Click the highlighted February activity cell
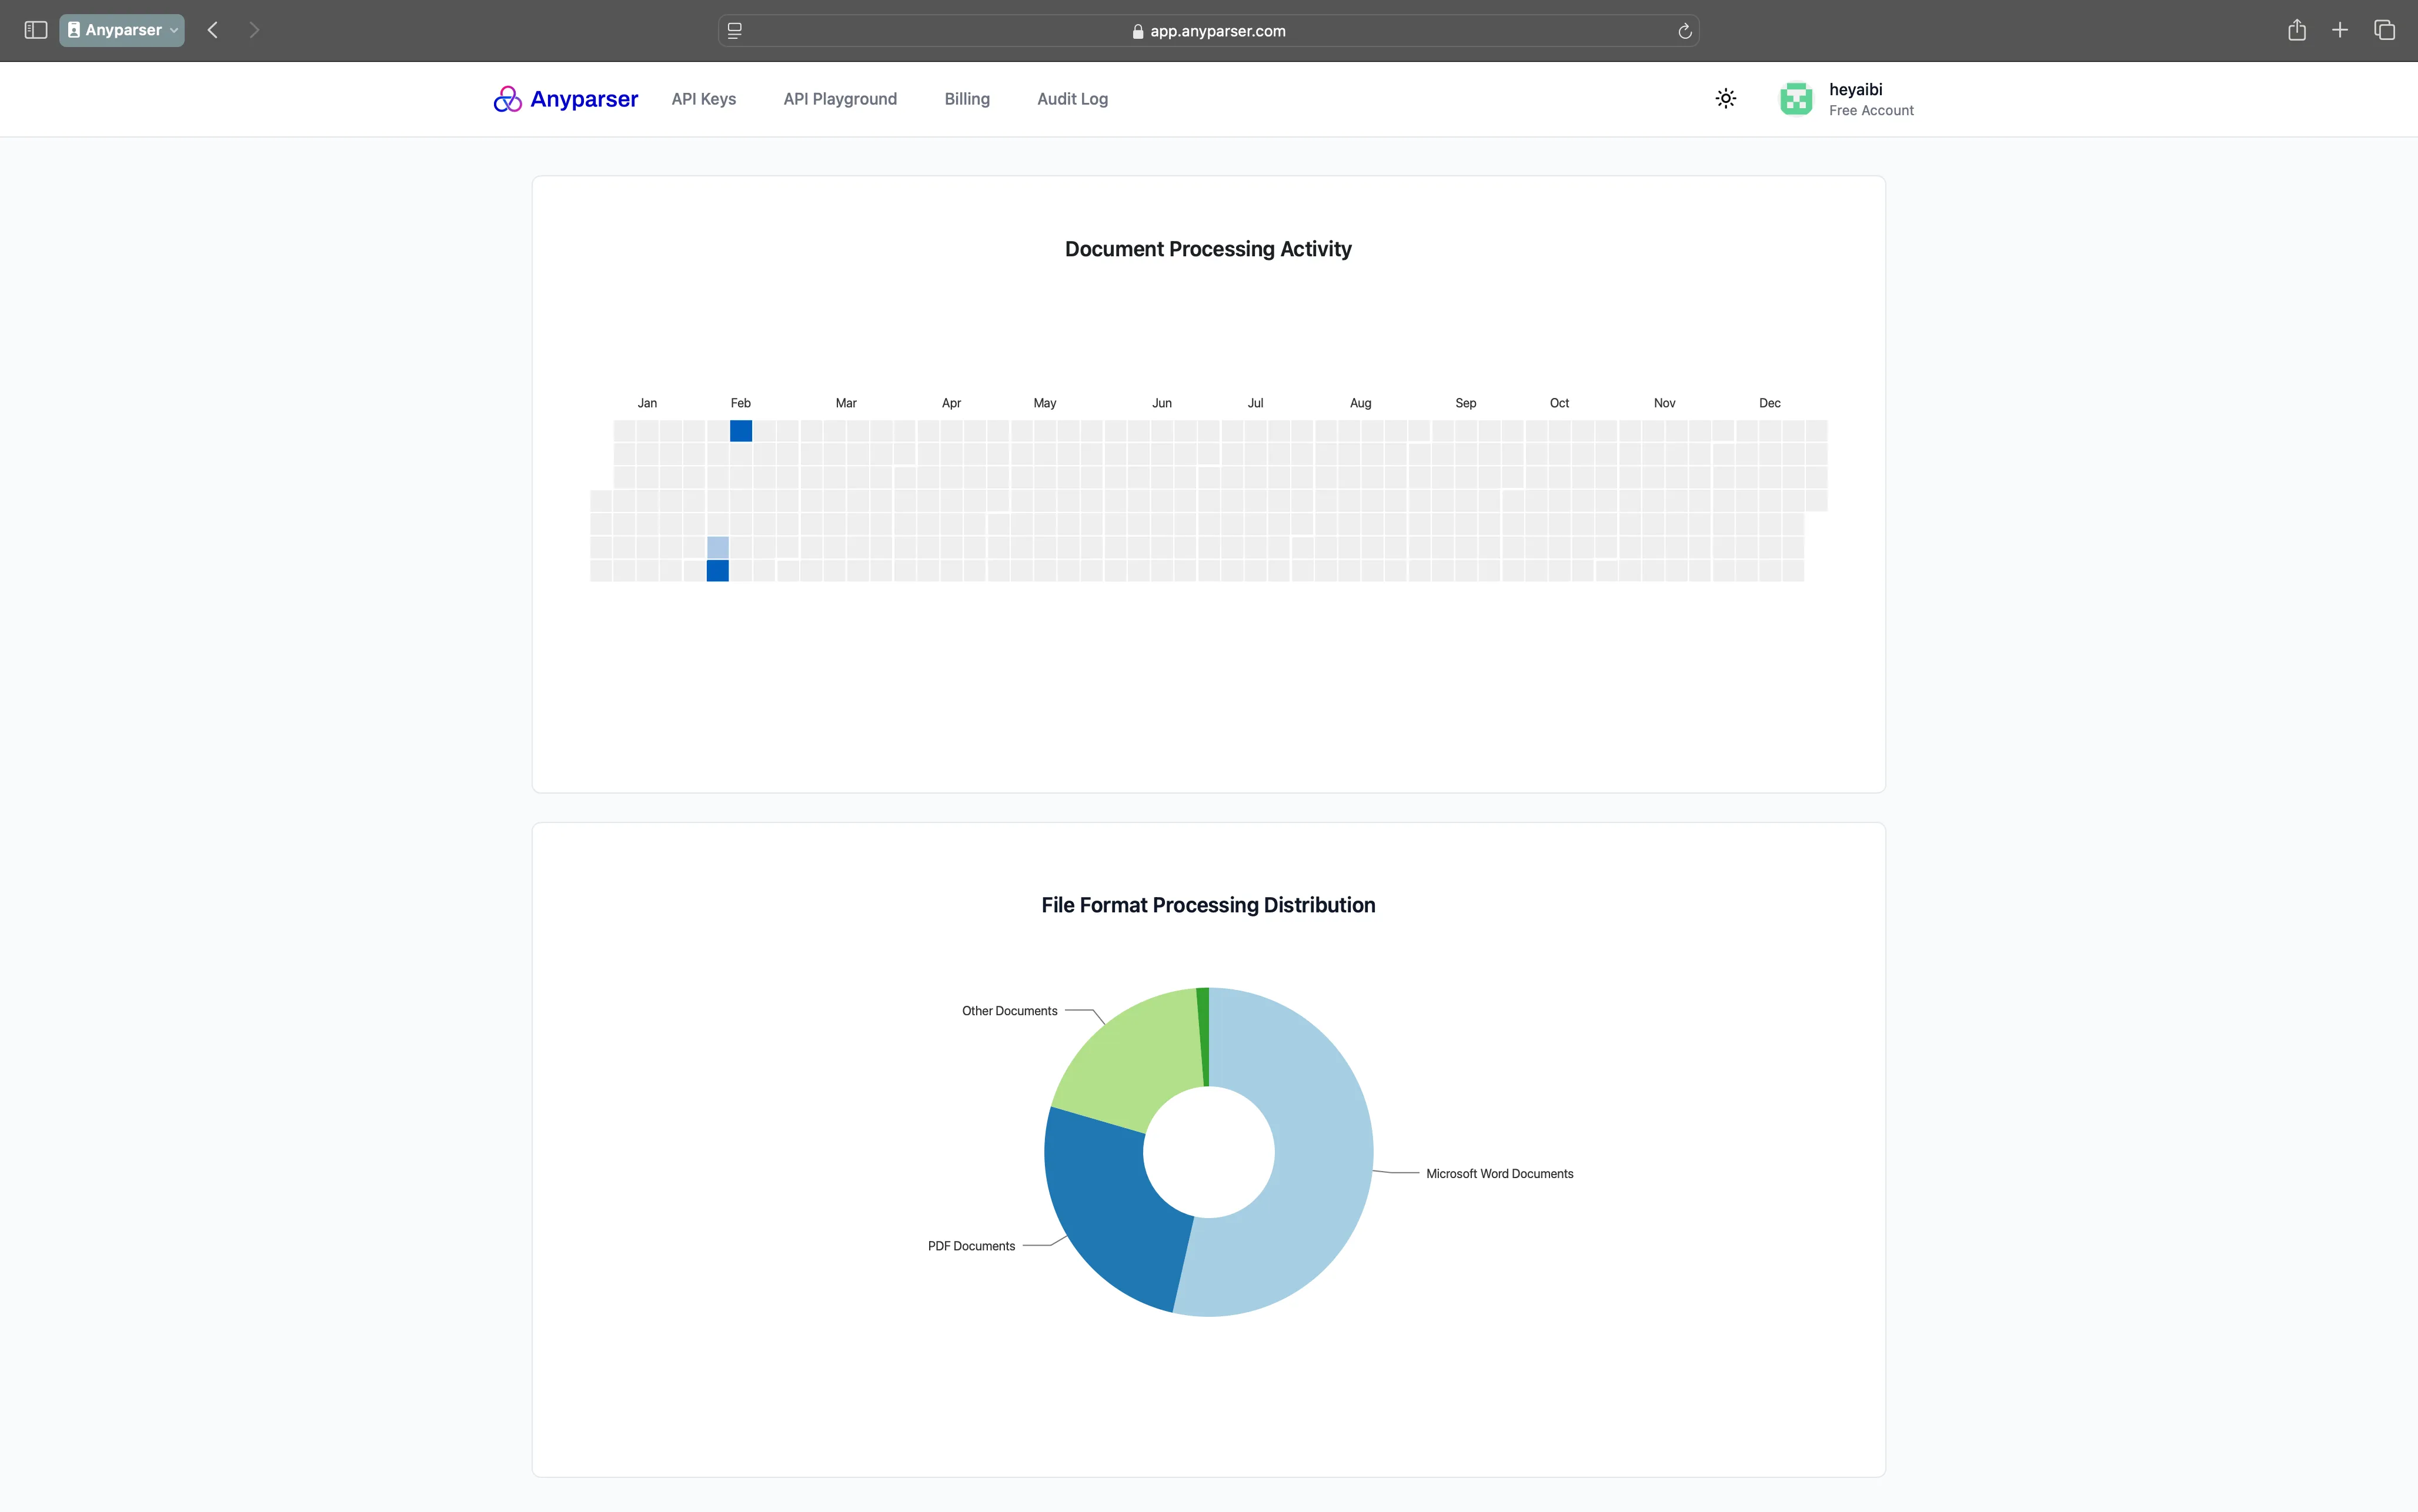 coord(740,430)
